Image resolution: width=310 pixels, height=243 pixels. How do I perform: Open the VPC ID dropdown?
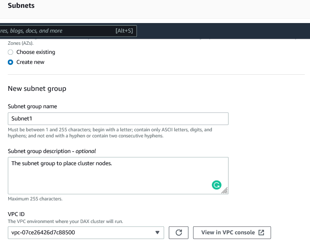coord(86,233)
